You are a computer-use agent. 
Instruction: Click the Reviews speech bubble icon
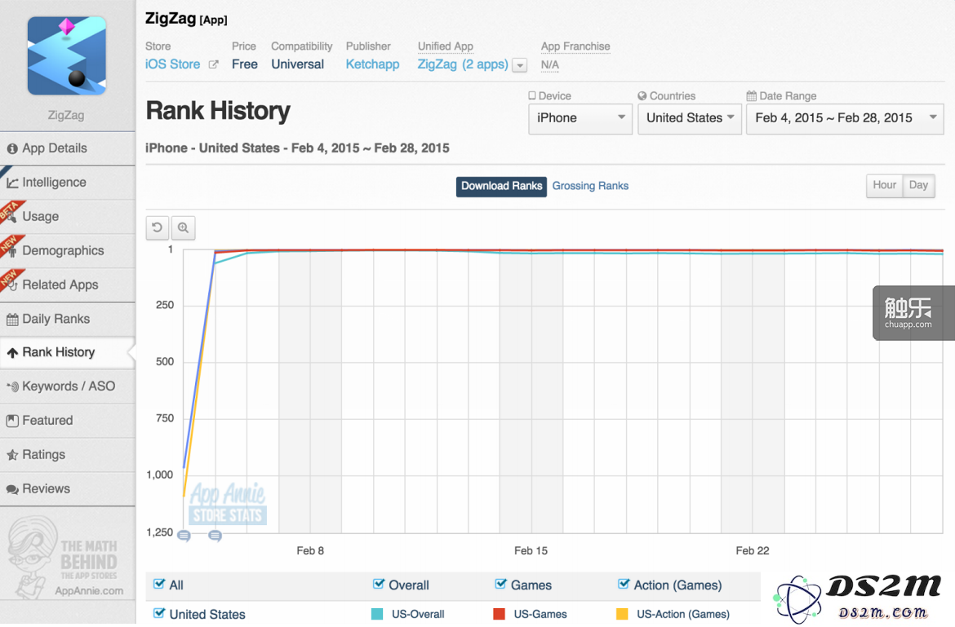[12, 489]
